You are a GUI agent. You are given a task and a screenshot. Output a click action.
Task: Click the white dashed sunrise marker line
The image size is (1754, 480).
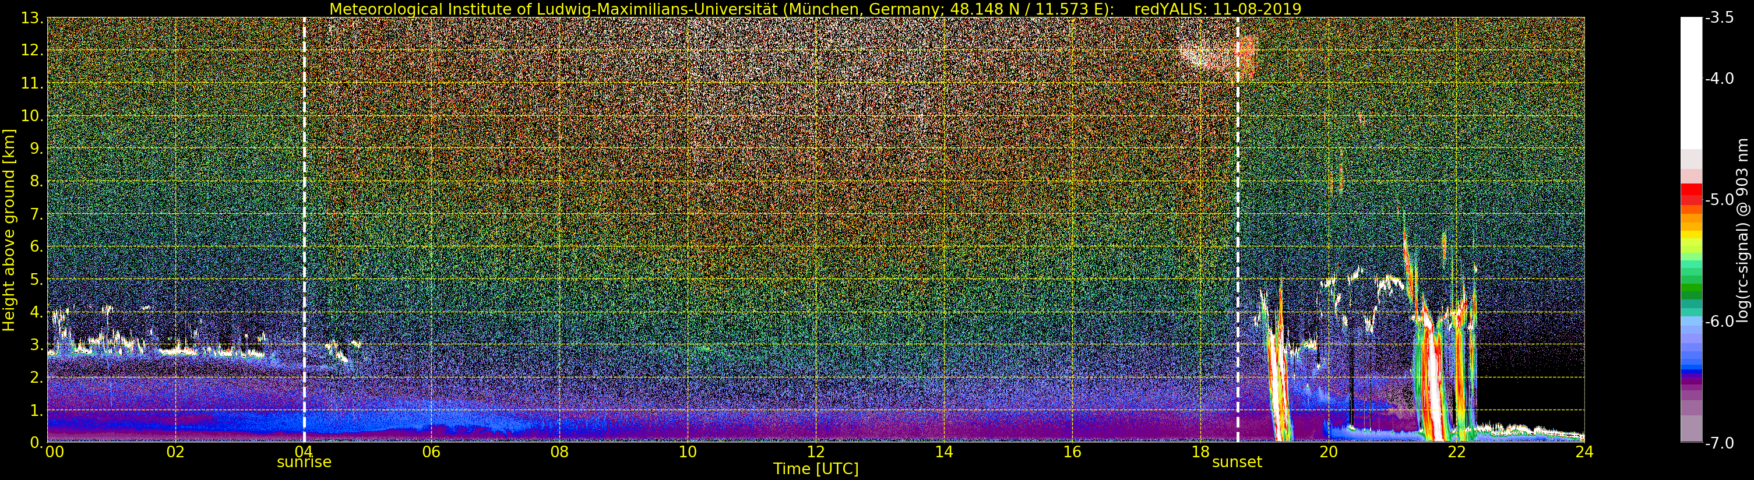coord(304,230)
